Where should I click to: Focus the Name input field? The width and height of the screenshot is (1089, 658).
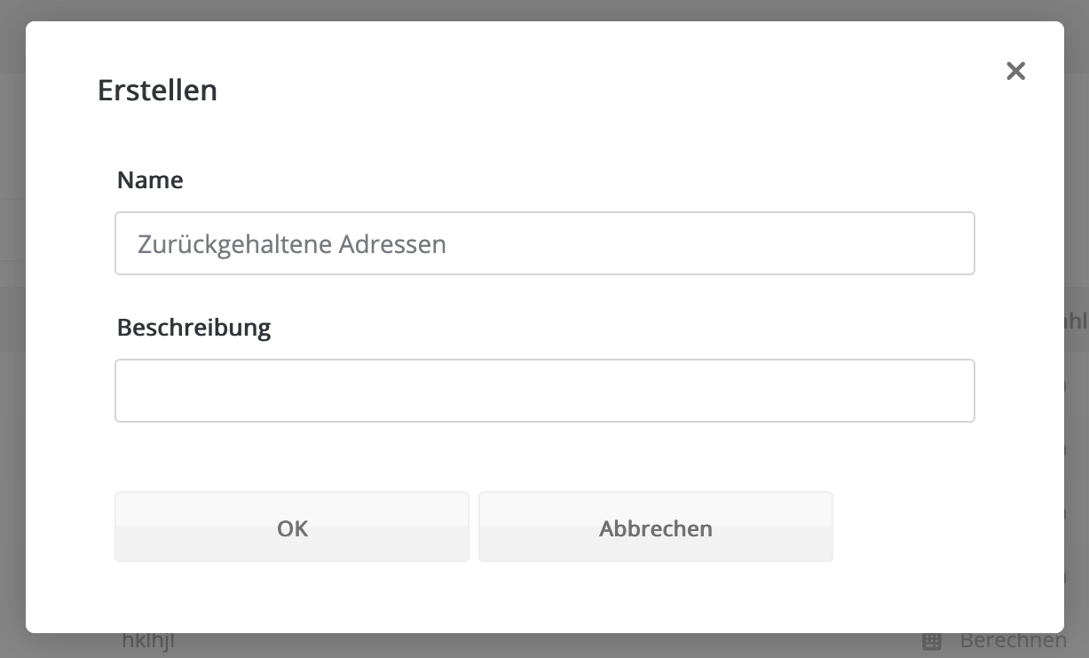click(x=544, y=243)
